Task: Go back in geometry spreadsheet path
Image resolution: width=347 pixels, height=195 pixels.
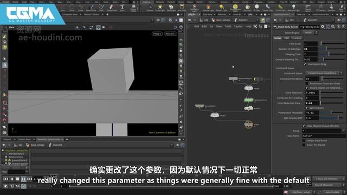Action: (x=4, y=145)
